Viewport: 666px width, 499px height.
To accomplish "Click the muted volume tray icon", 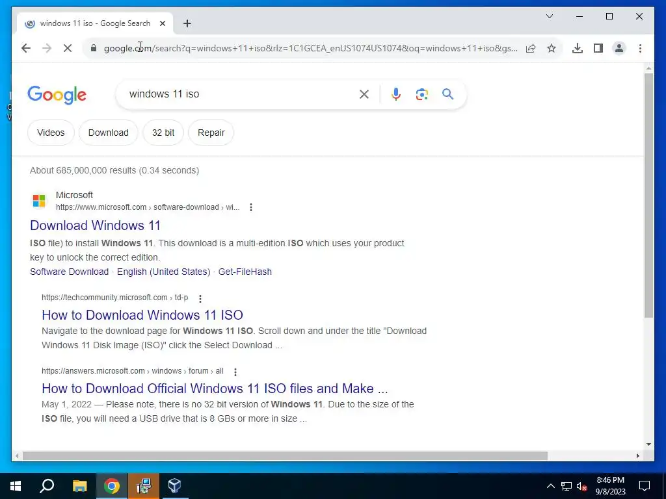I will coord(581,486).
